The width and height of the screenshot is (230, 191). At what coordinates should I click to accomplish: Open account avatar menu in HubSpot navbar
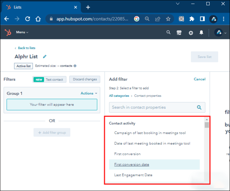click(x=220, y=32)
